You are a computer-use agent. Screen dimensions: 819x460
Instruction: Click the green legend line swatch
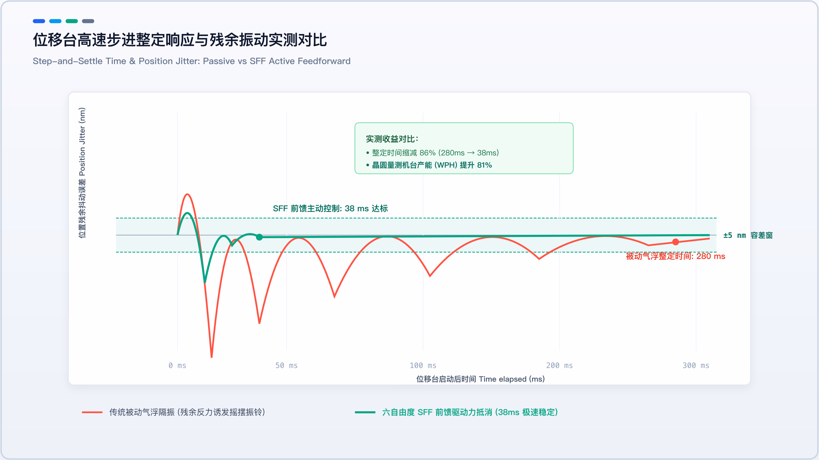365,412
